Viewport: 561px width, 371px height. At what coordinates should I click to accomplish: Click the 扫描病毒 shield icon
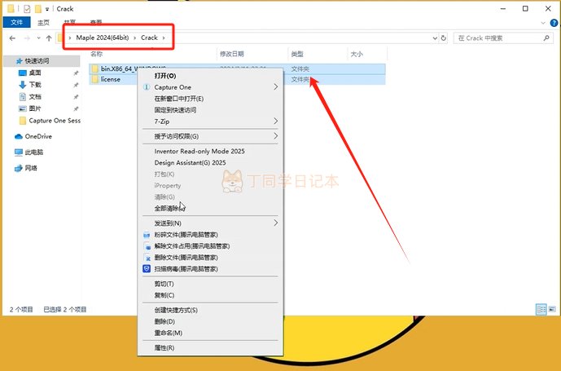point(147,269)
